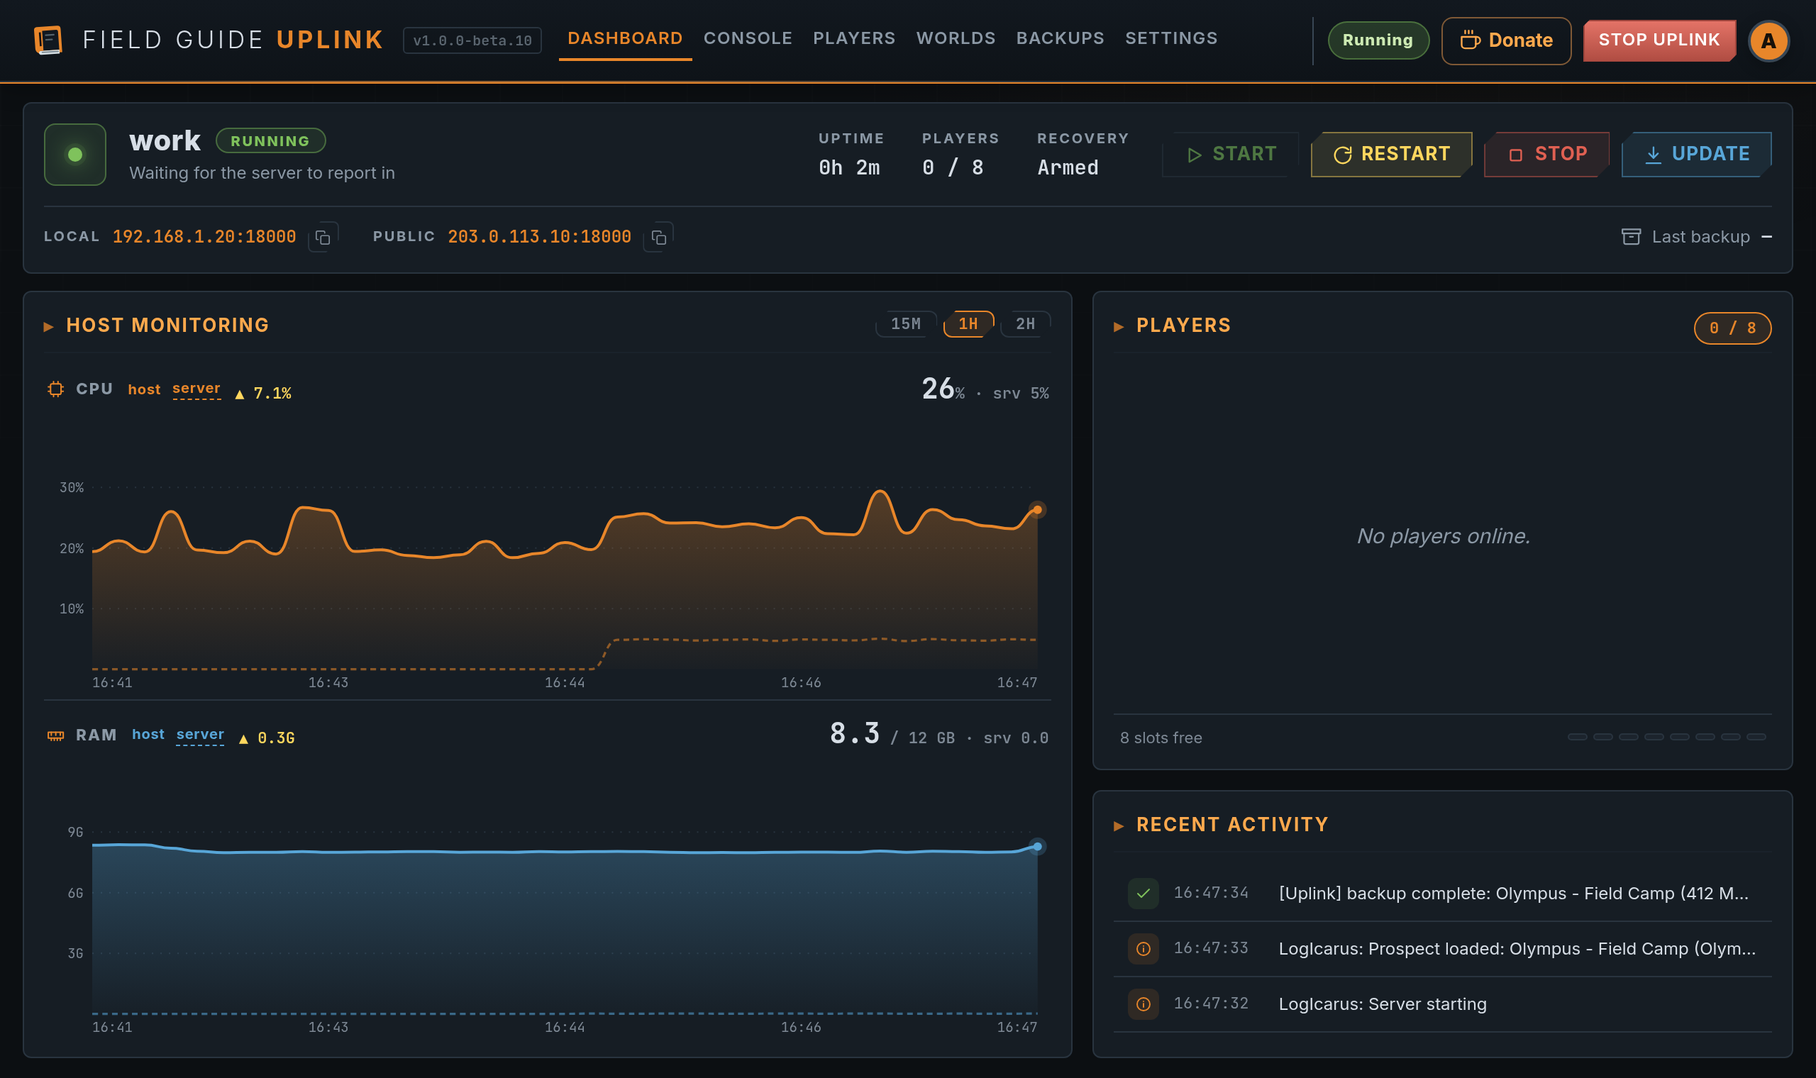
Task: Click the Donate button
Action: coord(1506,40)
